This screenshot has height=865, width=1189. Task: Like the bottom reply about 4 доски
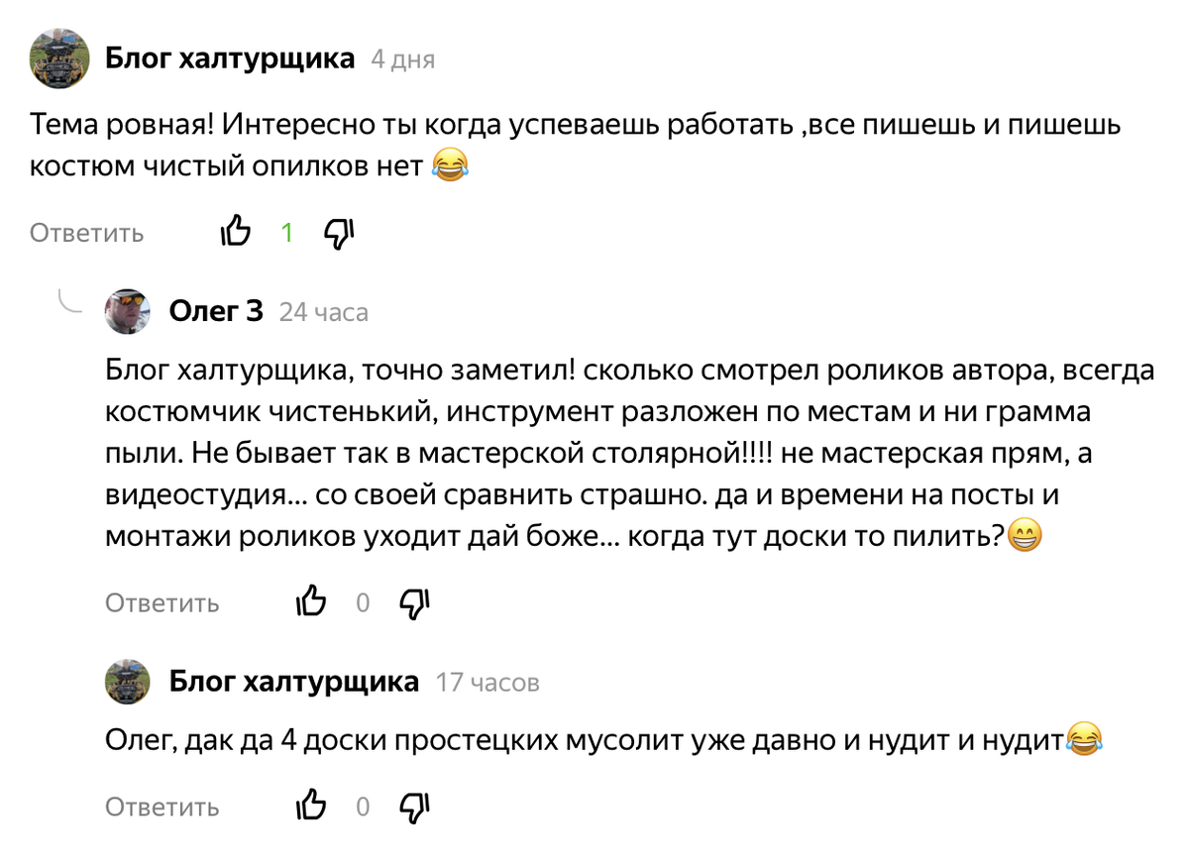tap(312, 806)
